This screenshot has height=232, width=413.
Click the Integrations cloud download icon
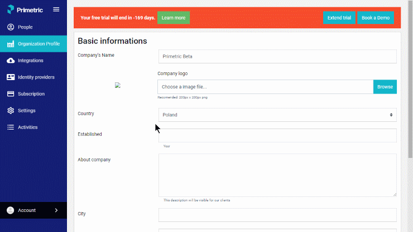pyautogui.click(x=11, y=61)
